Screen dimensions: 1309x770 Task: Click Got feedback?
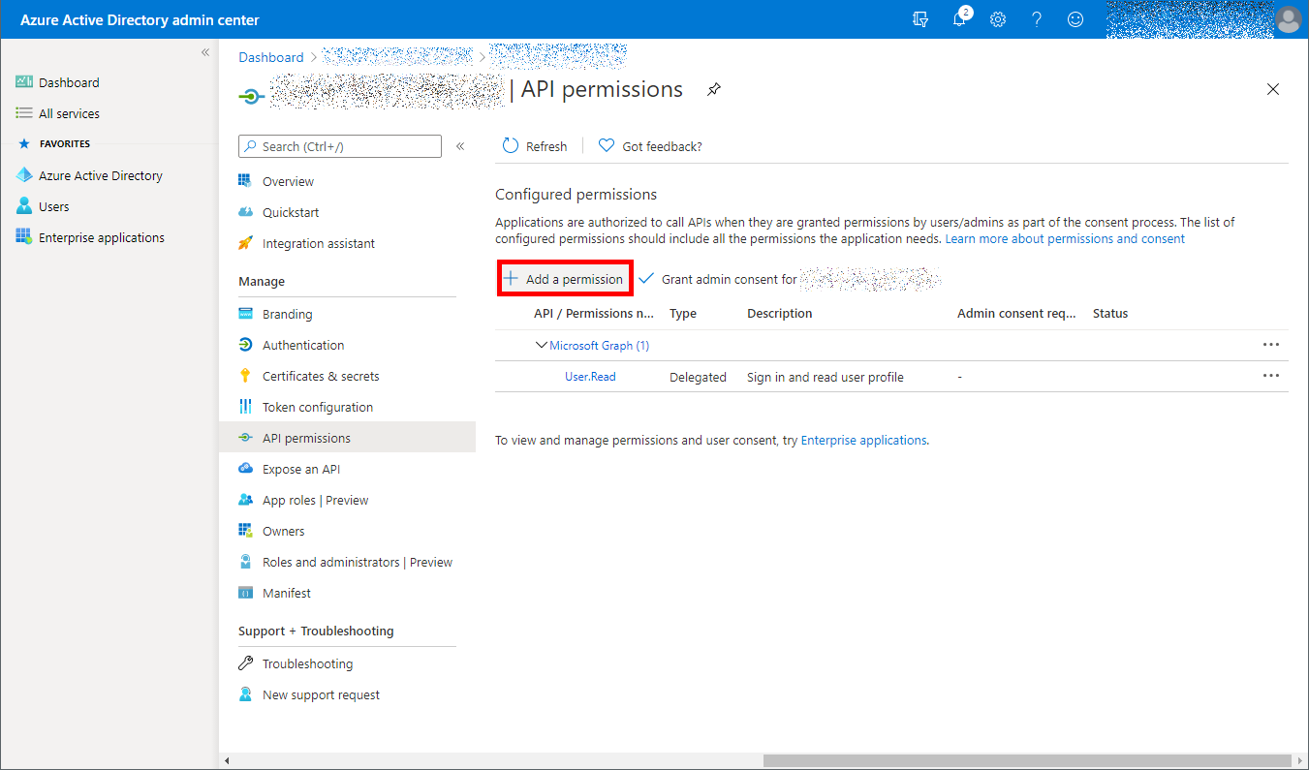pos(650,146)
